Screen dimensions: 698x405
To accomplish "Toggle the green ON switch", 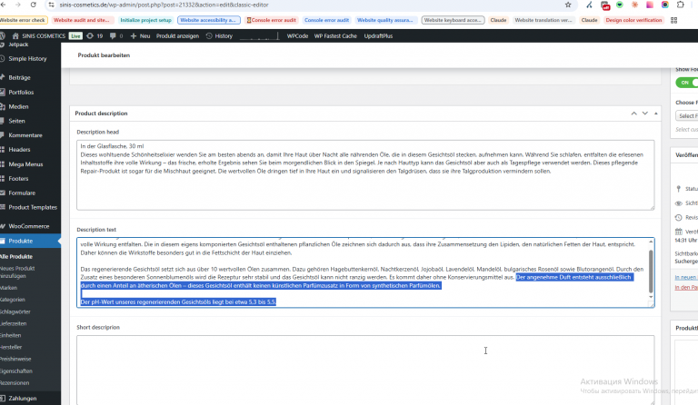I will tap(687, 83).
